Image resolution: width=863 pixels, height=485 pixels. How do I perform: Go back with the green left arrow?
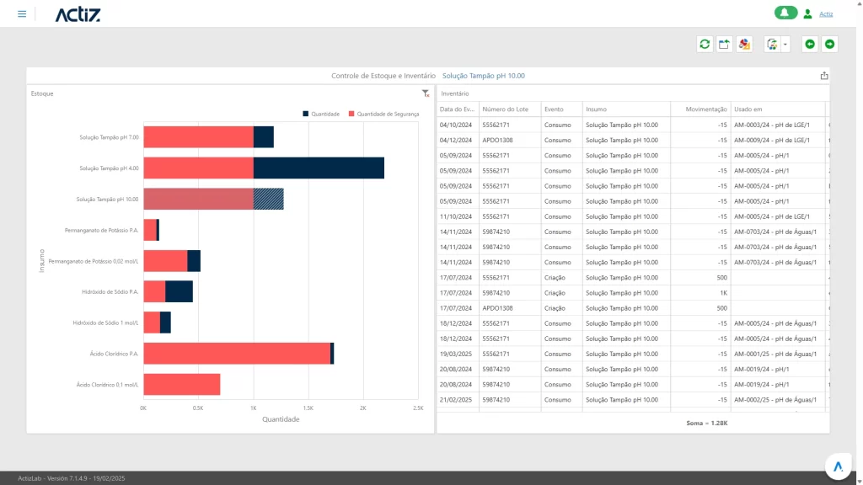(810, 45)
